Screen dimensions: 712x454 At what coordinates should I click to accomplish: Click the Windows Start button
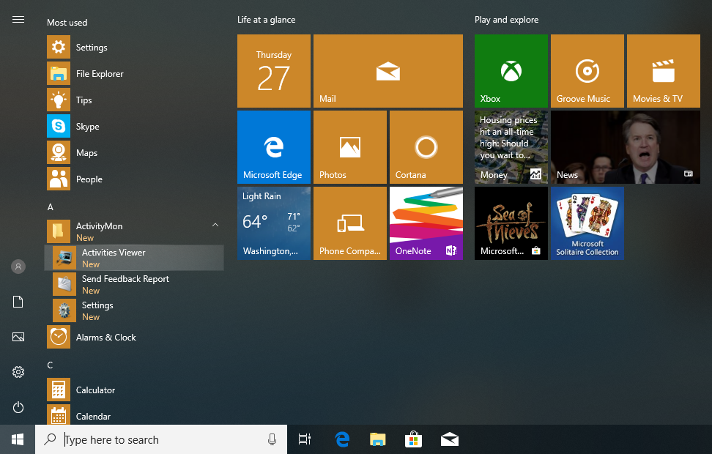click(18, 439)
